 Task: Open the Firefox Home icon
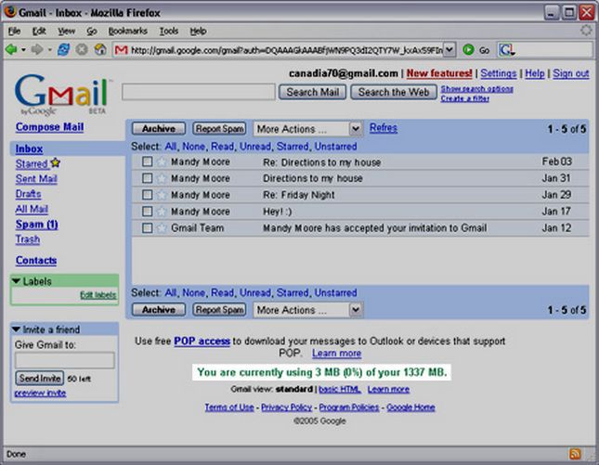click(100, 49)
